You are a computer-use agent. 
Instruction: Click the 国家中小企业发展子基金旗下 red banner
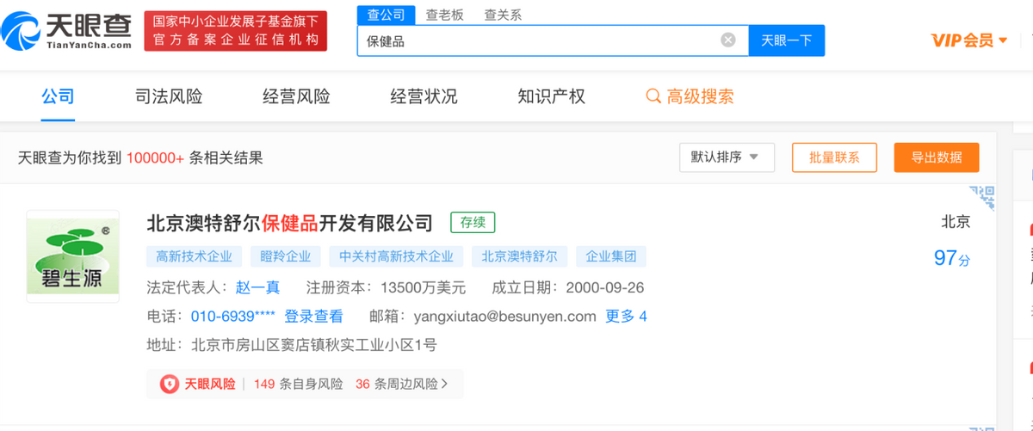click(x=236, y=31)
